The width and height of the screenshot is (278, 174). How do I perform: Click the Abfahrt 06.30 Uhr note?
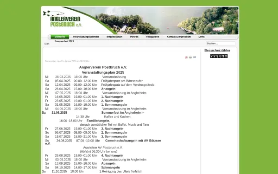point(99,152)
